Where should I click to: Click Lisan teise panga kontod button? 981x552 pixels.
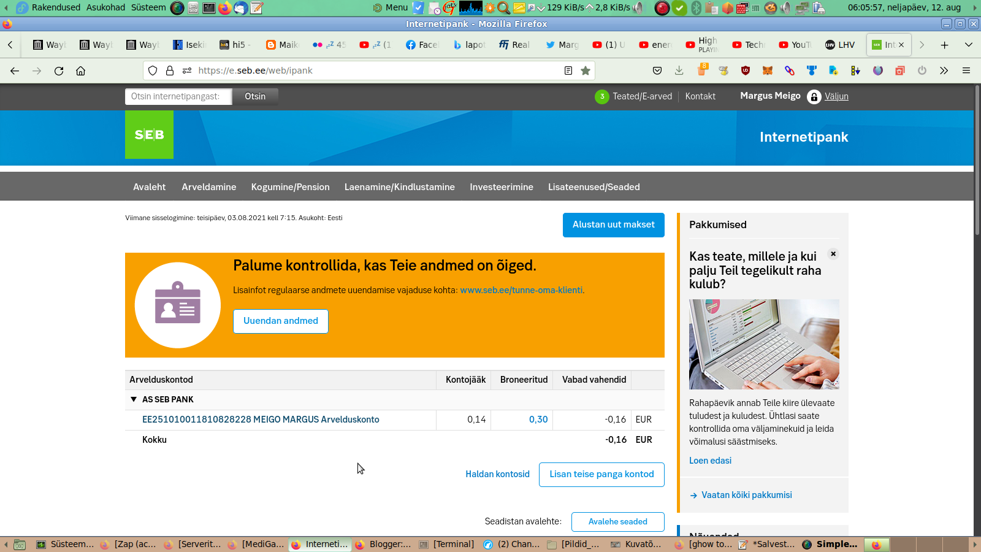point(601,475)
